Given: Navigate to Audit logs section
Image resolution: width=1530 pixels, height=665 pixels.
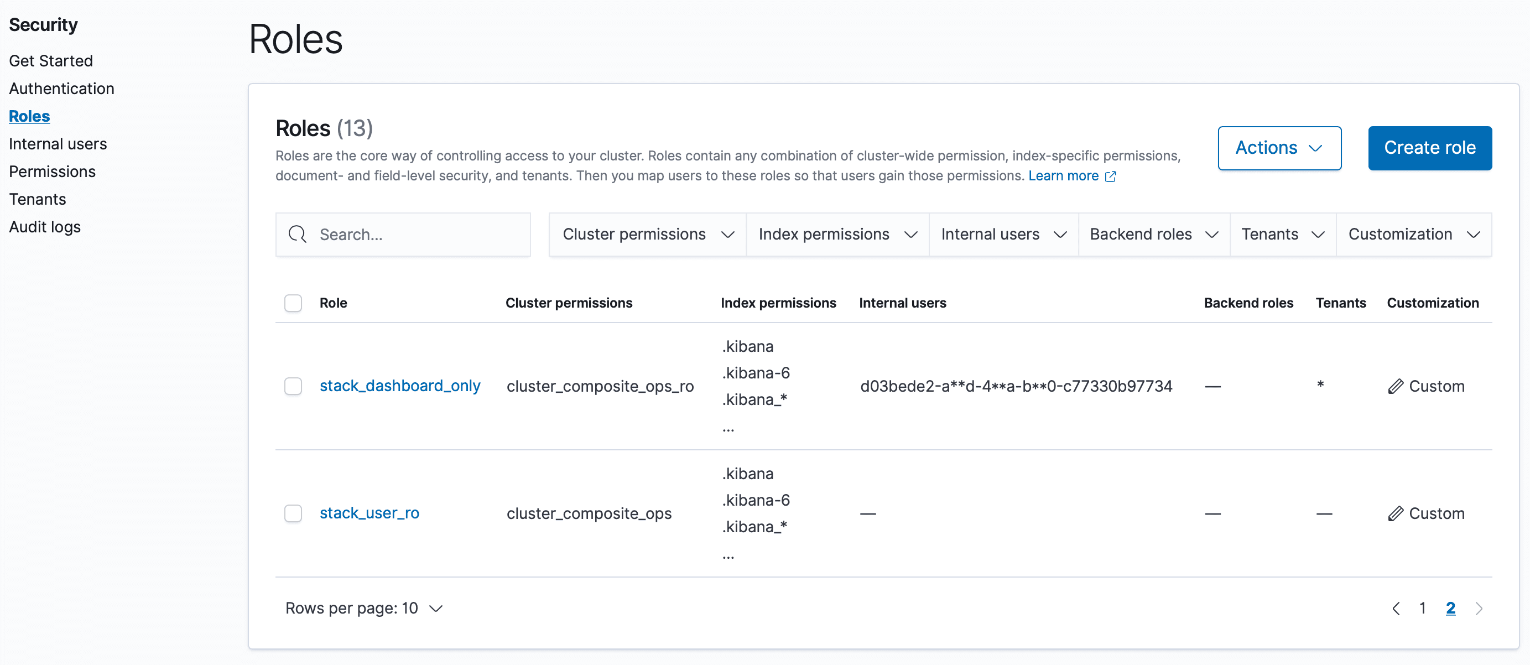Looking at the screenshot, I should (x=45, y=227).
